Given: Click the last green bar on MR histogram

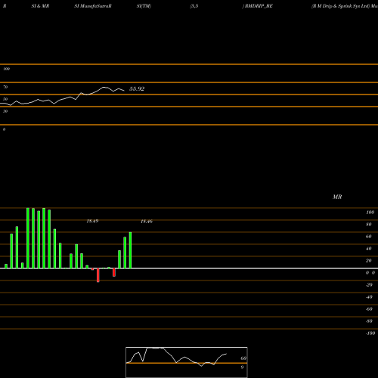Looking at the screenshot, I should tap(130, 250).
